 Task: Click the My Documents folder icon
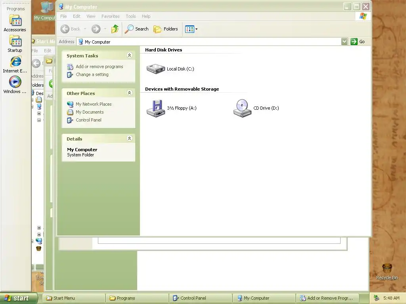point(70,112)
